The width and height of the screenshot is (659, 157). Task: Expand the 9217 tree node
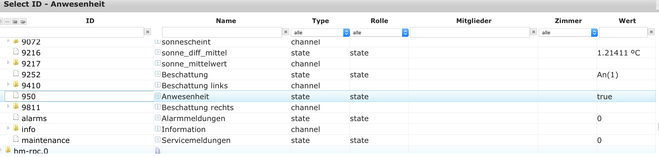8,62
